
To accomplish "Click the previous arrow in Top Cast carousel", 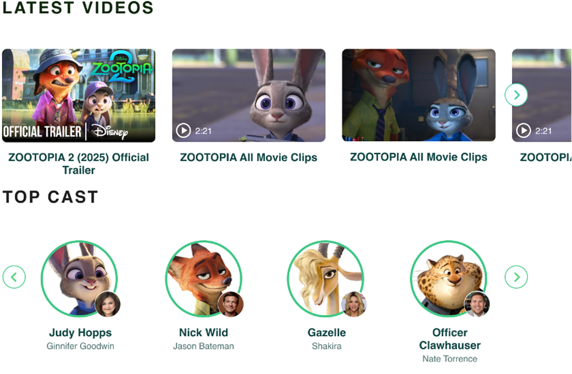I will (14, 277).
